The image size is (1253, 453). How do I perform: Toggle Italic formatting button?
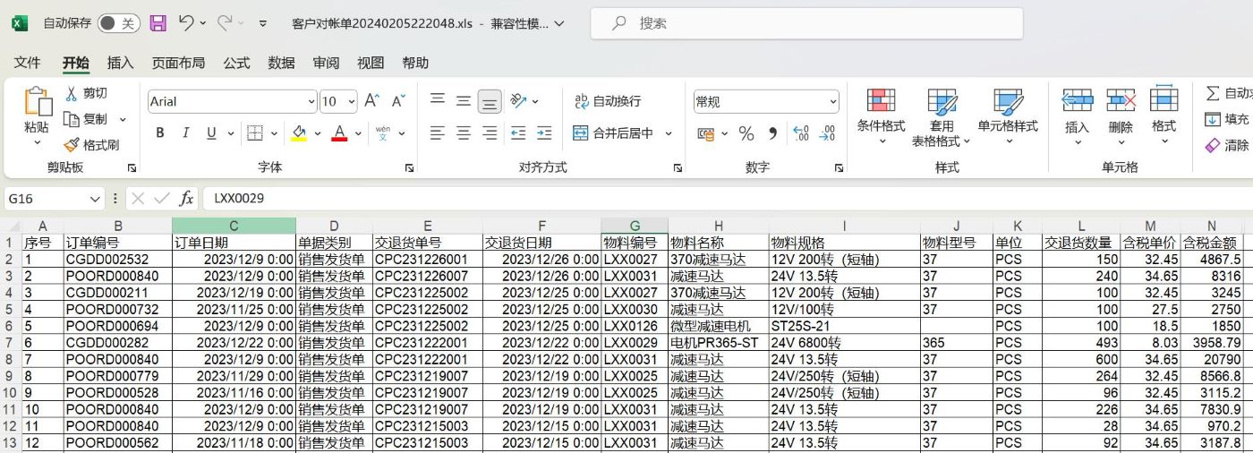[x=185, y=133]
